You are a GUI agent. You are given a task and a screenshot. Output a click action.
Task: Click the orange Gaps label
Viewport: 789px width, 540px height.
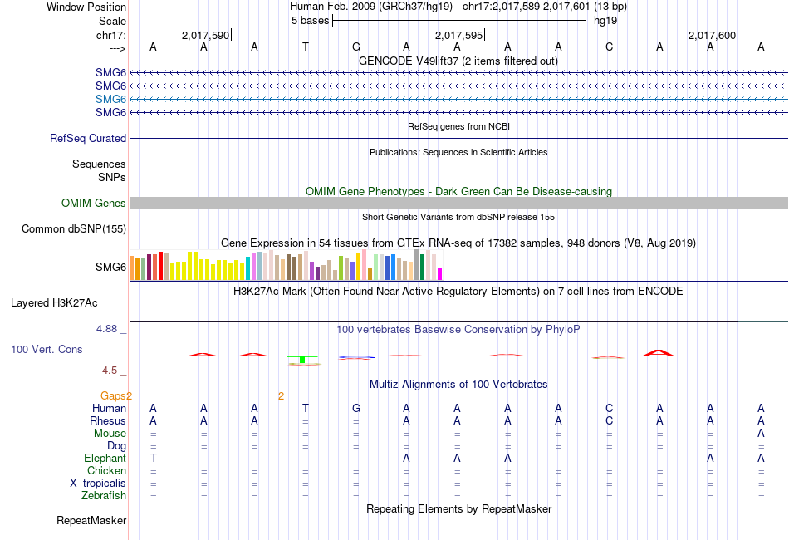point(113,396)
